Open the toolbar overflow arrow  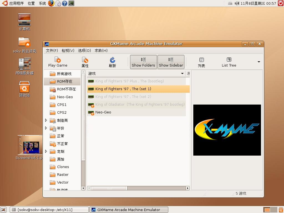(259, 62)
